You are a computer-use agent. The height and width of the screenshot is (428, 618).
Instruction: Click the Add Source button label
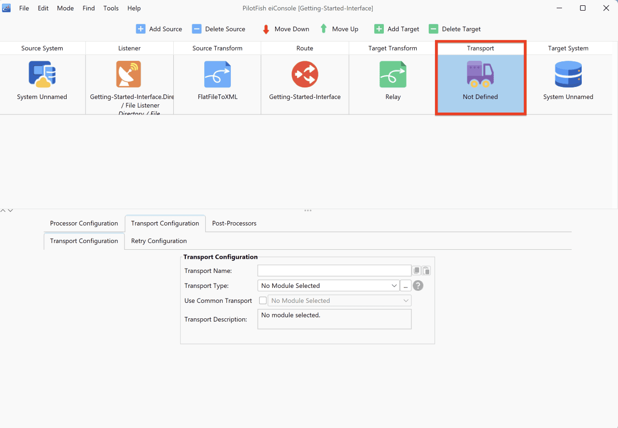point(166,29)
